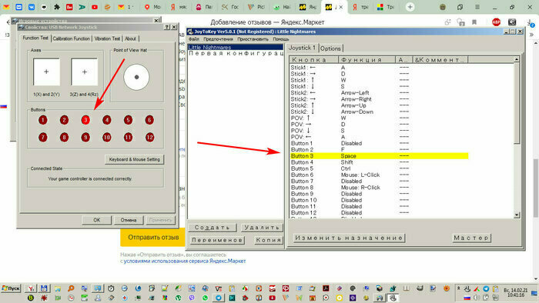Viewport: 539px width, 303px height.
Task: Select Button 6 Mouse: L-Click row
Action: click(379, 175)
